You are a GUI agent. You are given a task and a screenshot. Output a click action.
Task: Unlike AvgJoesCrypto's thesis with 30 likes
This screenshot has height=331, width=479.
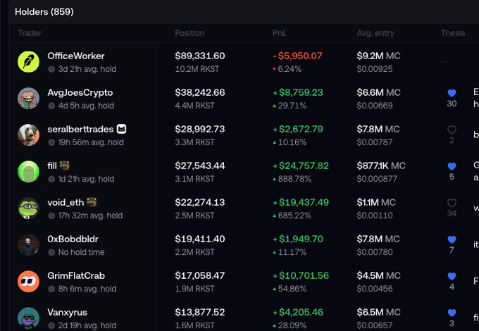(x=452, y=93)
